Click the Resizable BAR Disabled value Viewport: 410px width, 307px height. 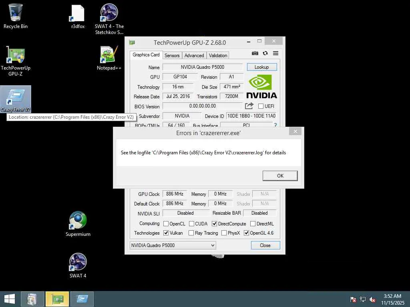coord(259,213)
